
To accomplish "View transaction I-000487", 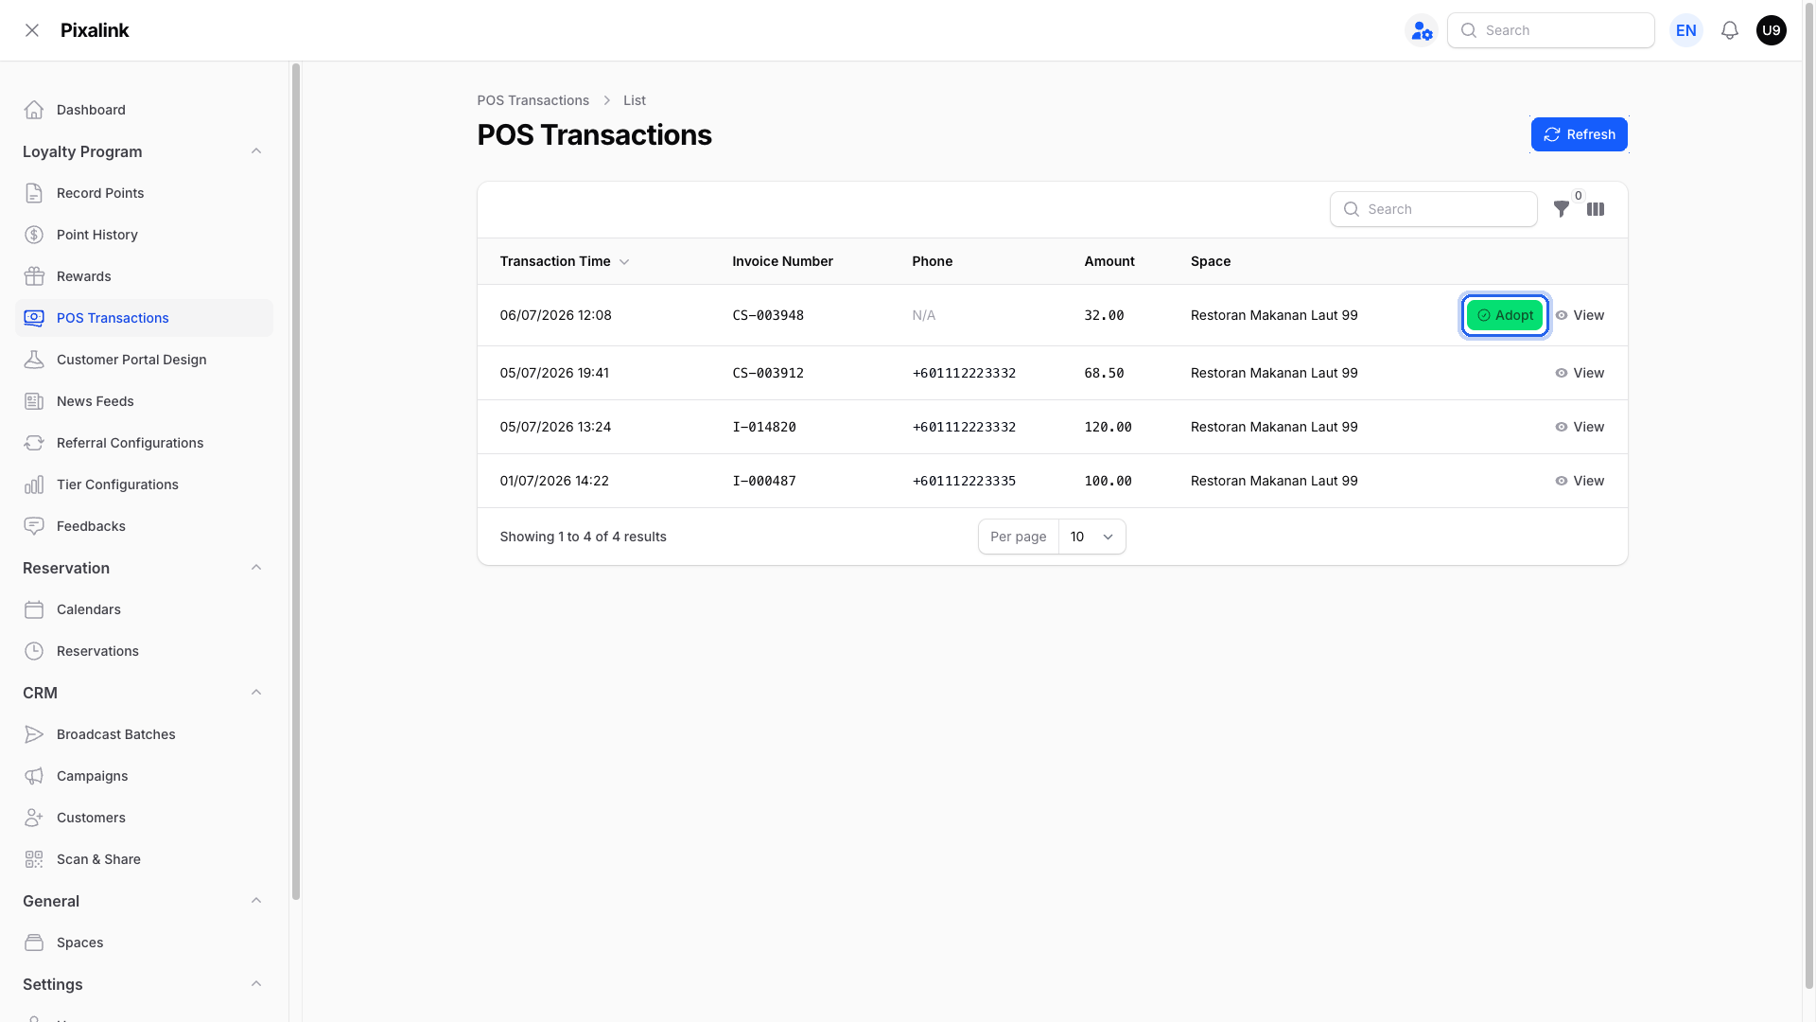I will tap(1580, 481).
